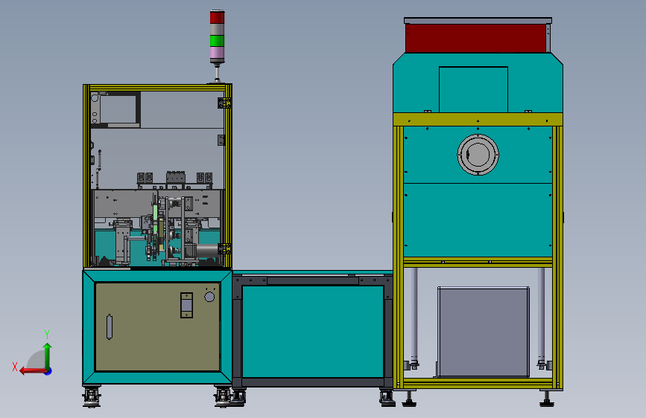This screenshot has height=418, width=646.
Task: Select the circular viewing port on the teal cabinet
Action: [478, 155]
